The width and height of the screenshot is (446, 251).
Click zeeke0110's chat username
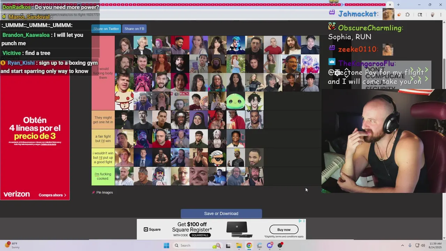tap(357, 50)
